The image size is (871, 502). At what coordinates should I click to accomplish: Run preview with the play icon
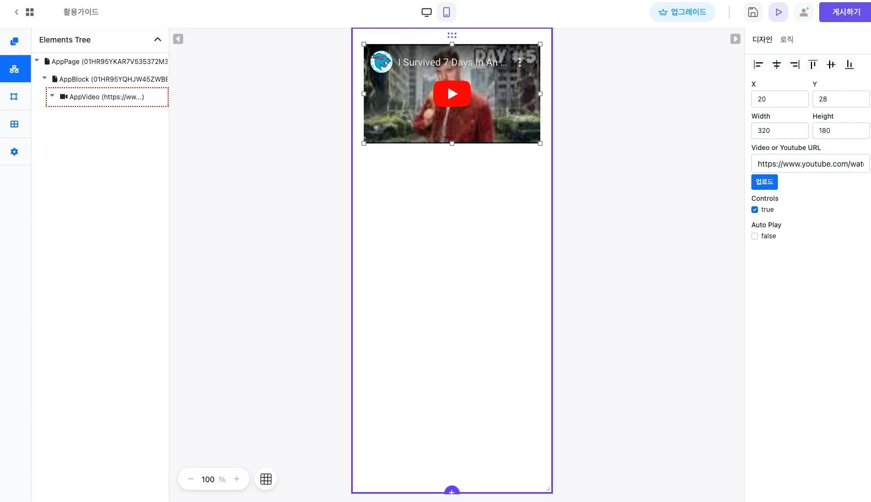pos(778,12)
